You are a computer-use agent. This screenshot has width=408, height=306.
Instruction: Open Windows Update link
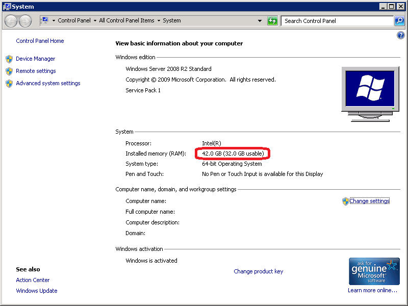click(x=37, y=291)
